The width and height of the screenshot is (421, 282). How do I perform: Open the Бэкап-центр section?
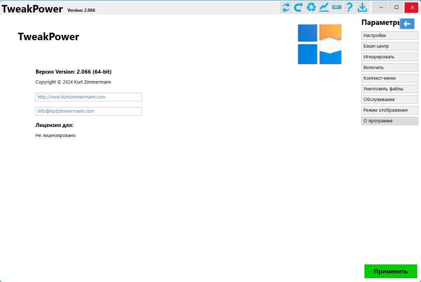click(390, 46)
